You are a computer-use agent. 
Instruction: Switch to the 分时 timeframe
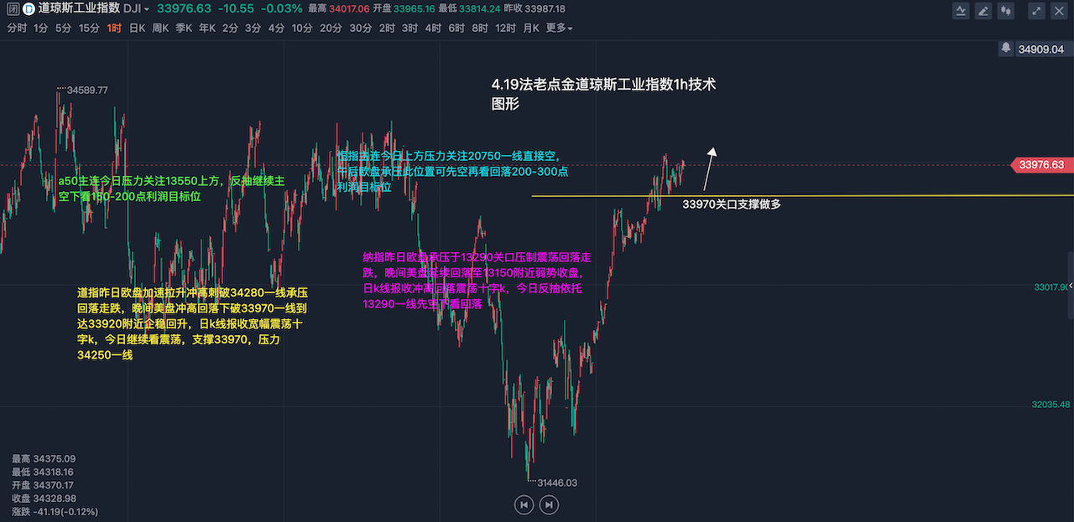[x=17, y=28]
